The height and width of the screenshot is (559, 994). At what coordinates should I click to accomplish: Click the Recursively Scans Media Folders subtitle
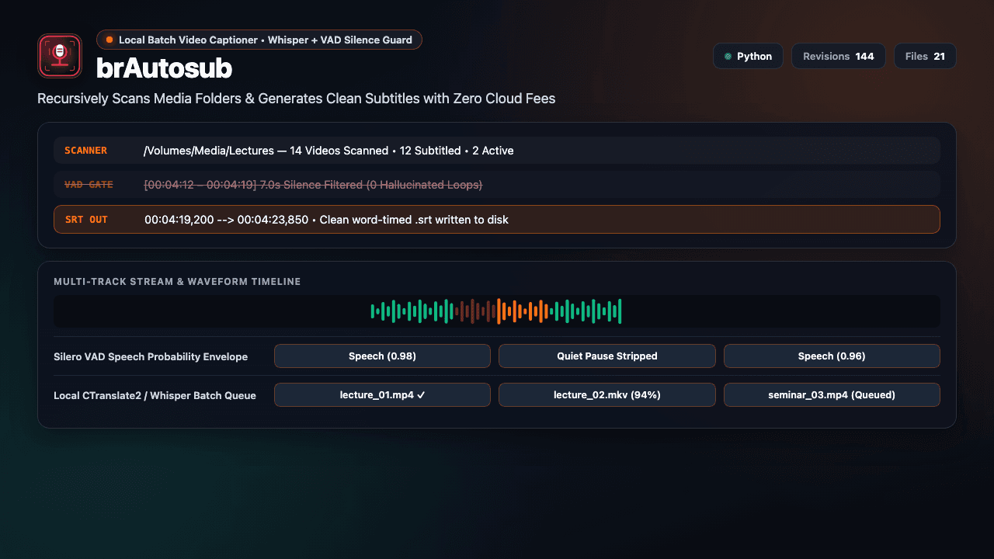coord(297,99)
